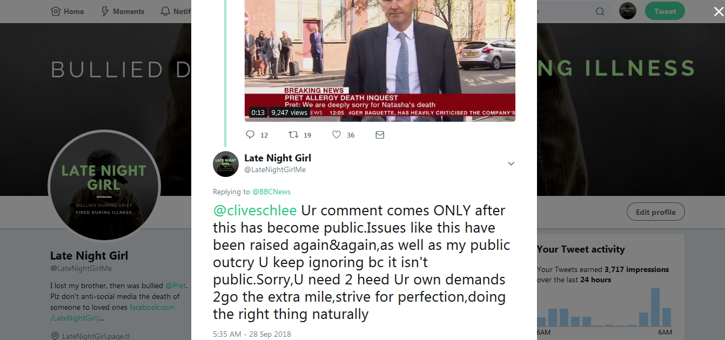The width and height of the screenshot is (725, 340).
Task: Like Late Night Girl's reply with the heart
Action: (x=337, y=134)
